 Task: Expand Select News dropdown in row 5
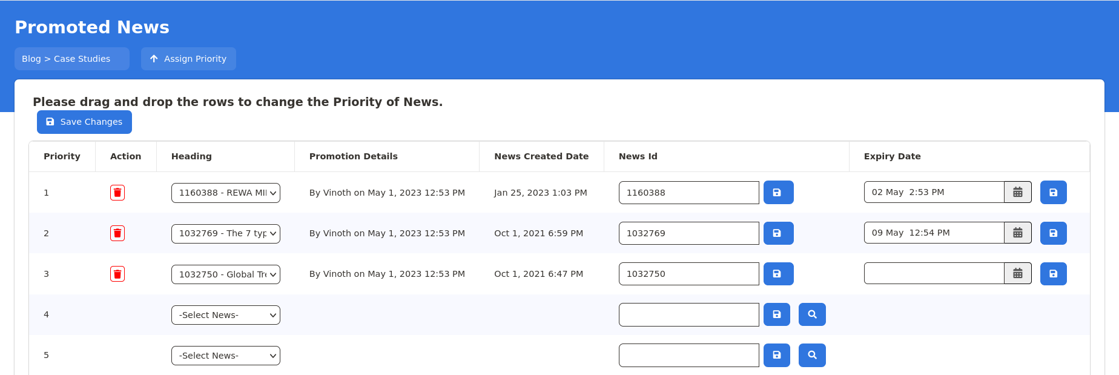point(225,356)
